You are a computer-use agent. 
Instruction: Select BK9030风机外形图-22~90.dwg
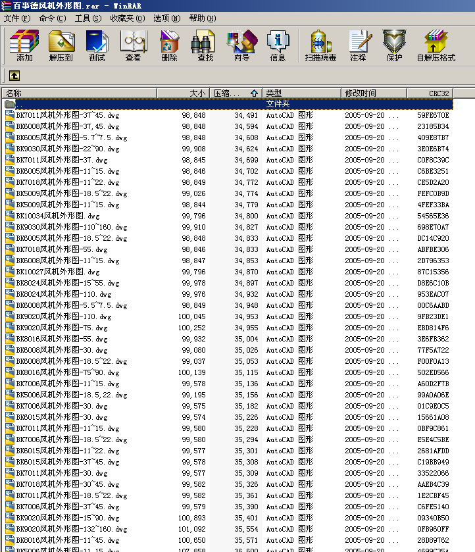coord(68,149)
